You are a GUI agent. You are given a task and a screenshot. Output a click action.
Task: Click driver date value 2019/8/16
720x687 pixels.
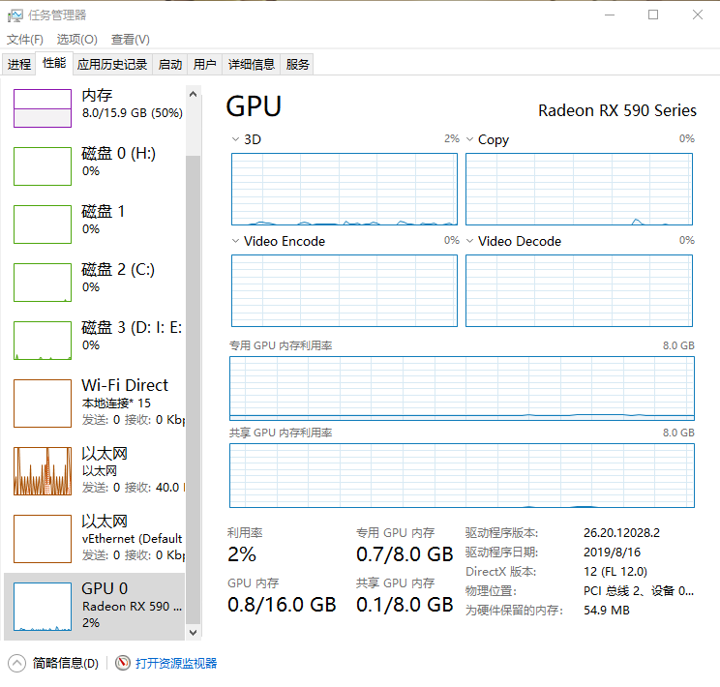point(612,552)
